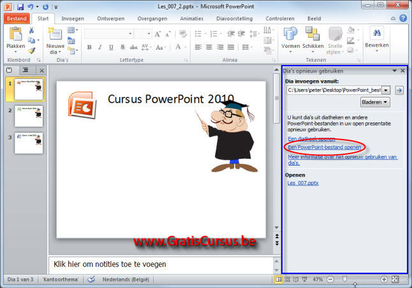412x288 pixels.
Task: Cut selection with the scissors icon
Action: 31,31
